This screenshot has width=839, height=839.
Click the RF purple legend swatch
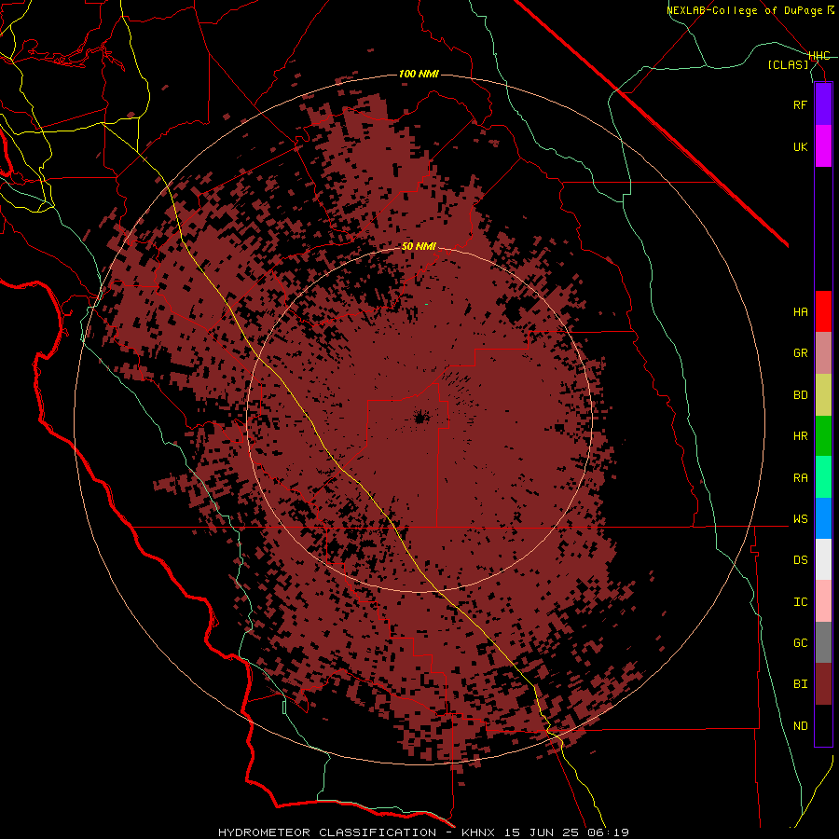823,104
